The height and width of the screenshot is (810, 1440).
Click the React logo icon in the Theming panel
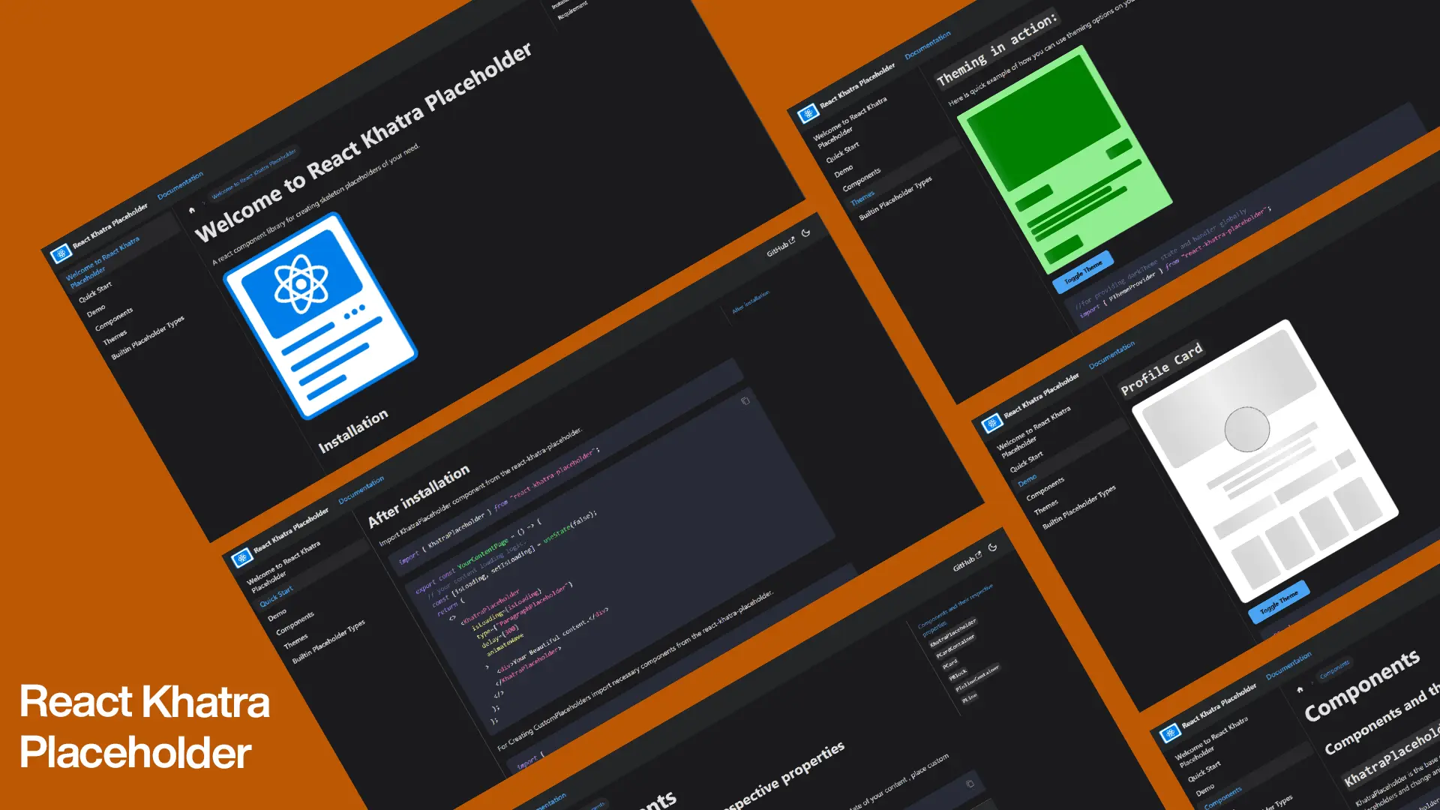[808, 114]
